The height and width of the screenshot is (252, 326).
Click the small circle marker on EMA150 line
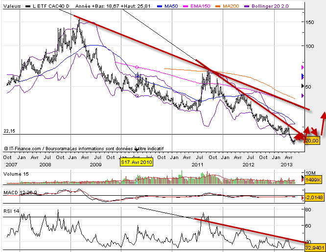point(137,67)
